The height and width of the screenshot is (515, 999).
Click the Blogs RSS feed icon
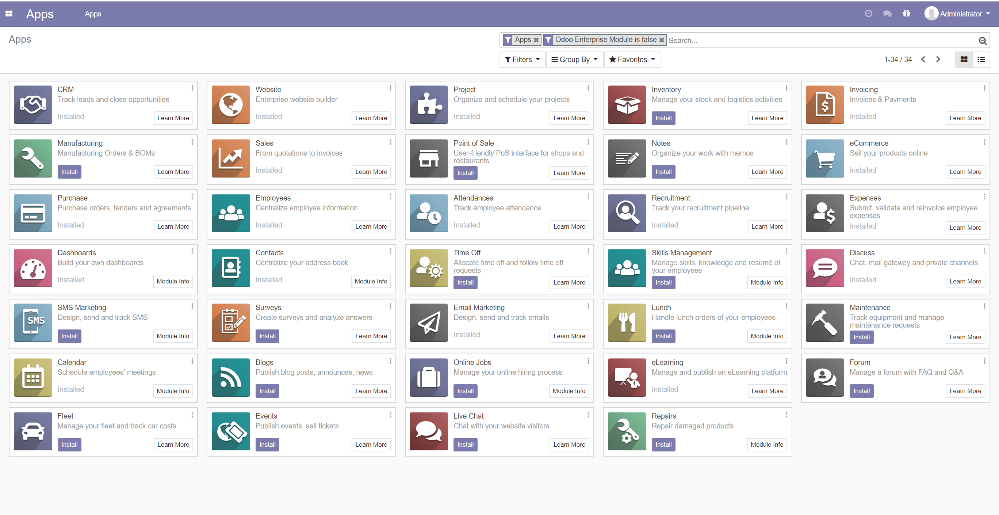(231, 377)
